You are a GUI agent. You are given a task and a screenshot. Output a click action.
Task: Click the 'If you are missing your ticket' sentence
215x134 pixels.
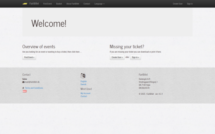pos(135,52)
